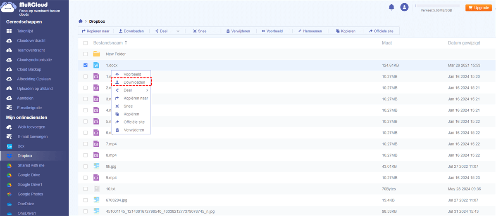The image size is (496, 216).
Task: Click Downloaden toolbar button
Action: point(131,31)
